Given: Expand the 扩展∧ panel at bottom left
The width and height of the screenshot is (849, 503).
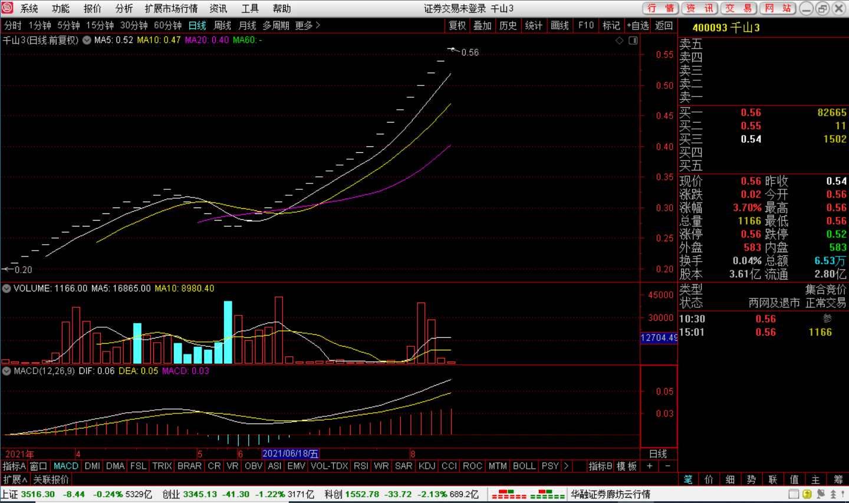Looking at the screenshot, I should (x=15, y=479).
